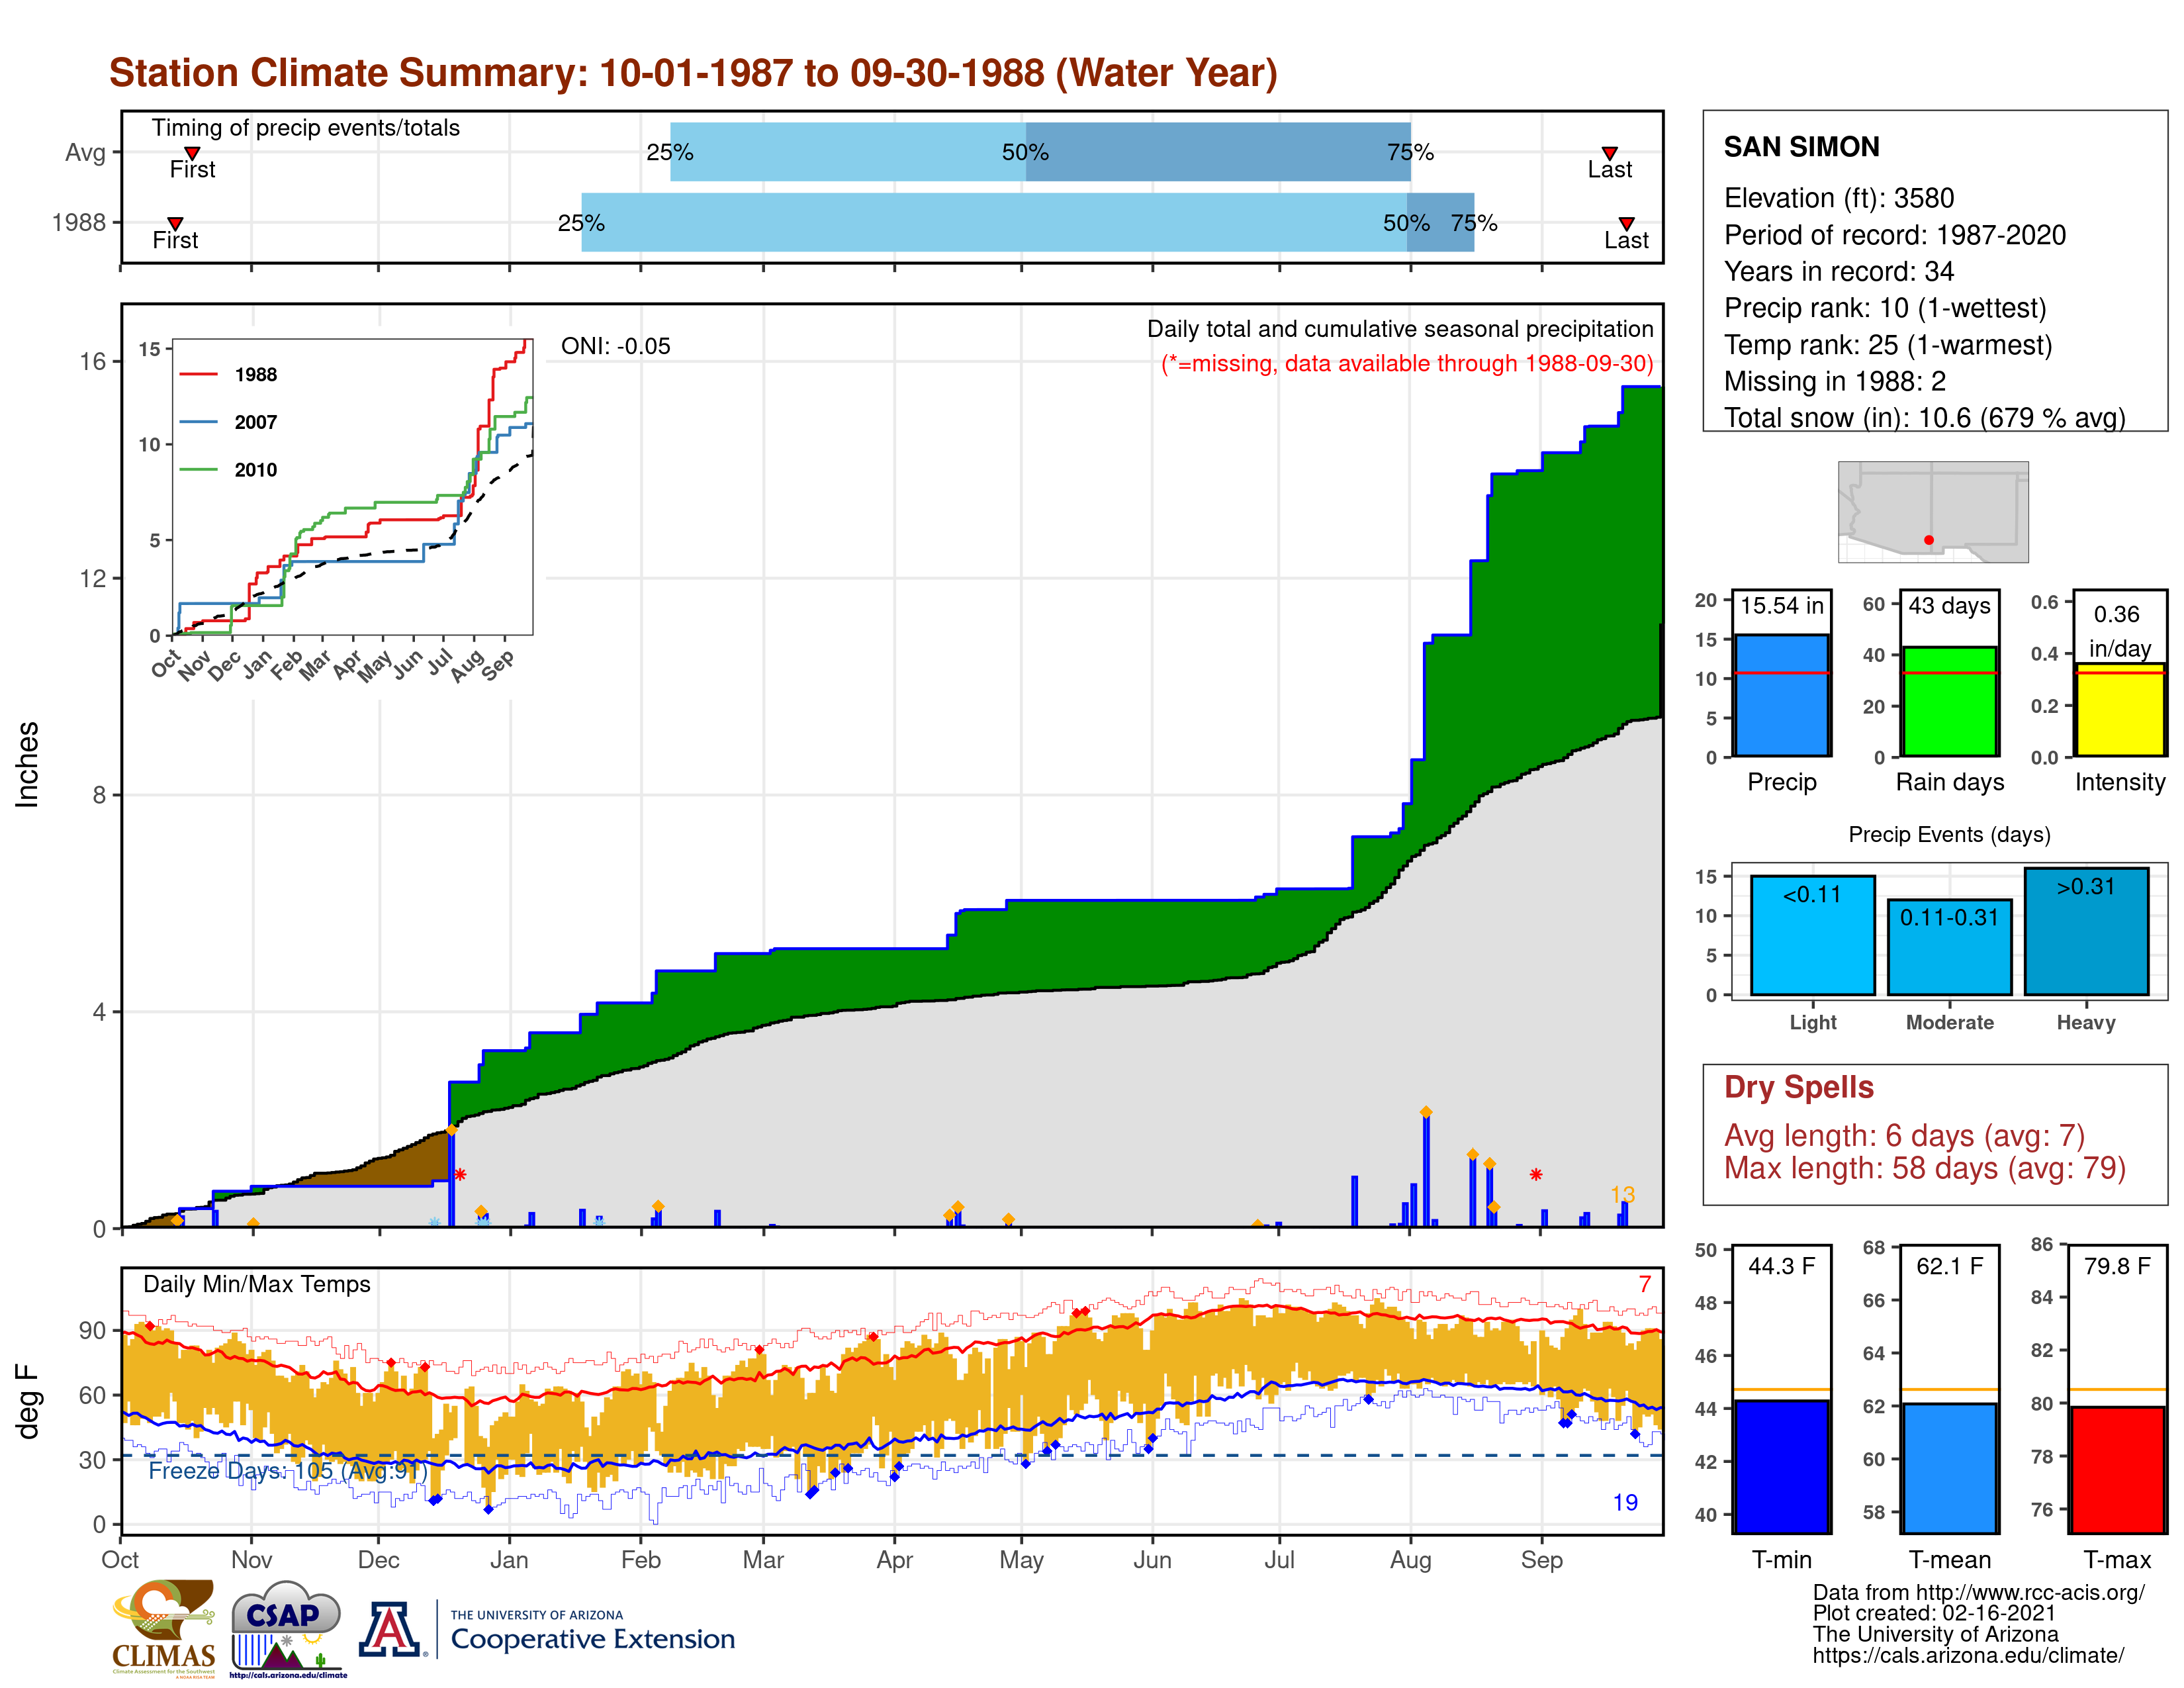Screen dimensions: 2184x1688
Task: Click the red missing-data asterisk in December
Action: pyautogui.click(x=460, y=1175)
